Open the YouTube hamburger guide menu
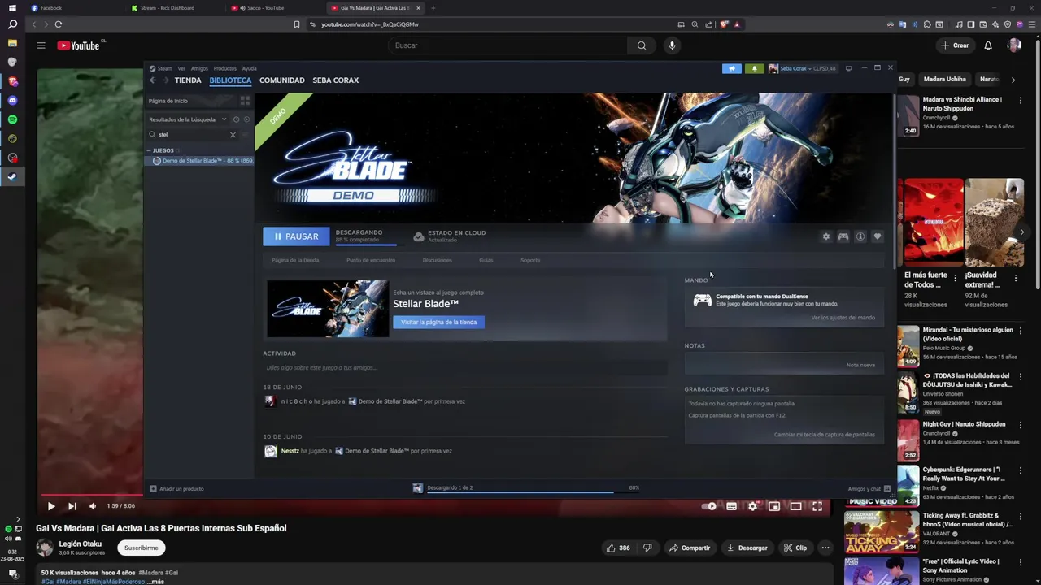This screenshot has width=1041, height=585. tap(41, 45)
